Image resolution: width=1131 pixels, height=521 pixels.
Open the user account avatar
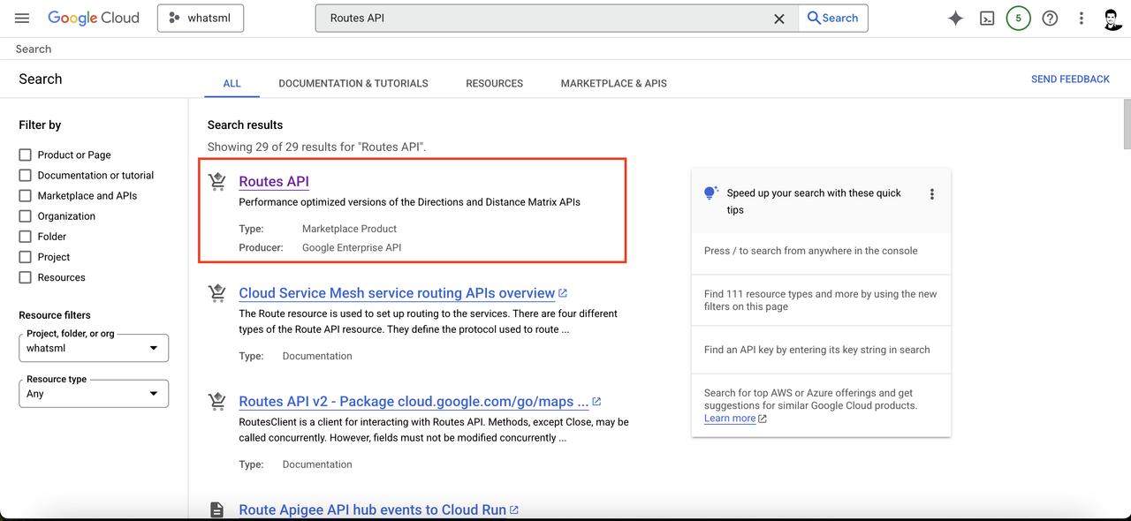pyautogui.click(x=1113, y=19)
